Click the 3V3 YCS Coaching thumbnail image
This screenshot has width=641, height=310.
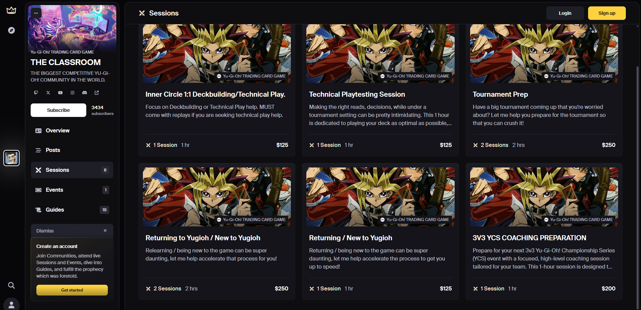[544, 197]
